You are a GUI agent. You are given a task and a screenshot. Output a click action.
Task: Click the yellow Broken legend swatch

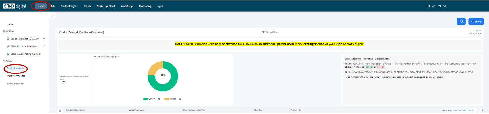166,99
